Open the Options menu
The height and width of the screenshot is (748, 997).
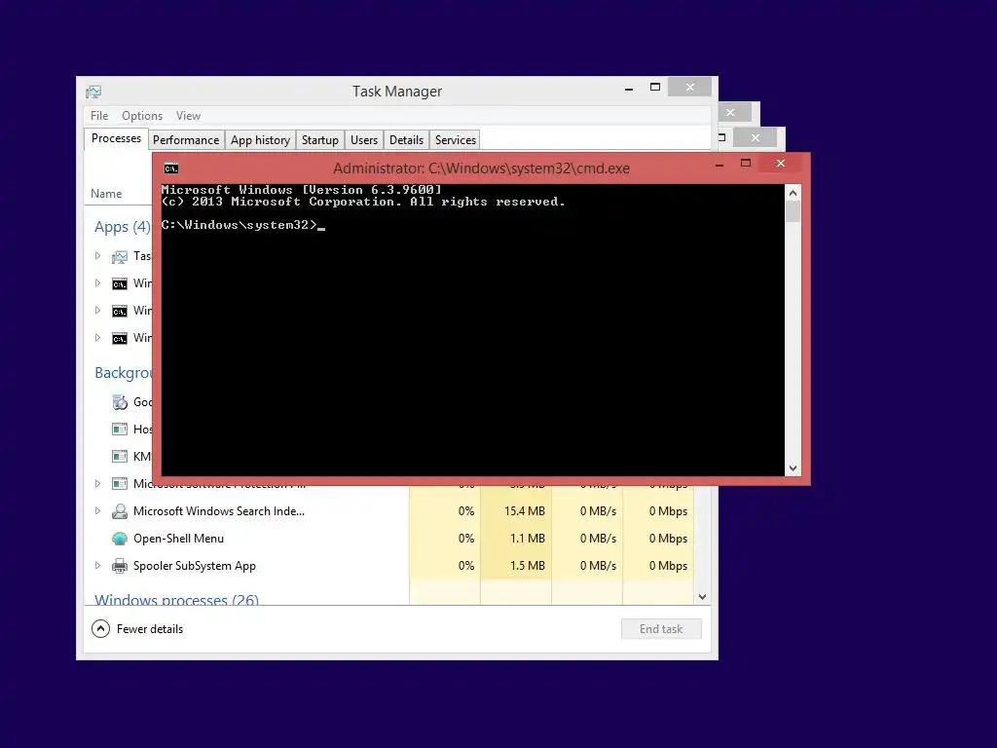click(142, 116)
